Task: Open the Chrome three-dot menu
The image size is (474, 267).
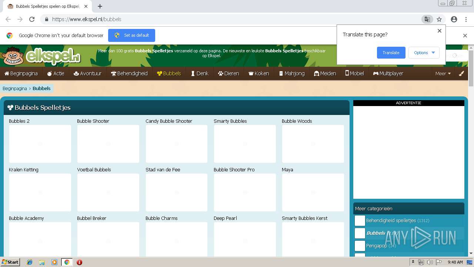Action: click(x=466, y=19)
